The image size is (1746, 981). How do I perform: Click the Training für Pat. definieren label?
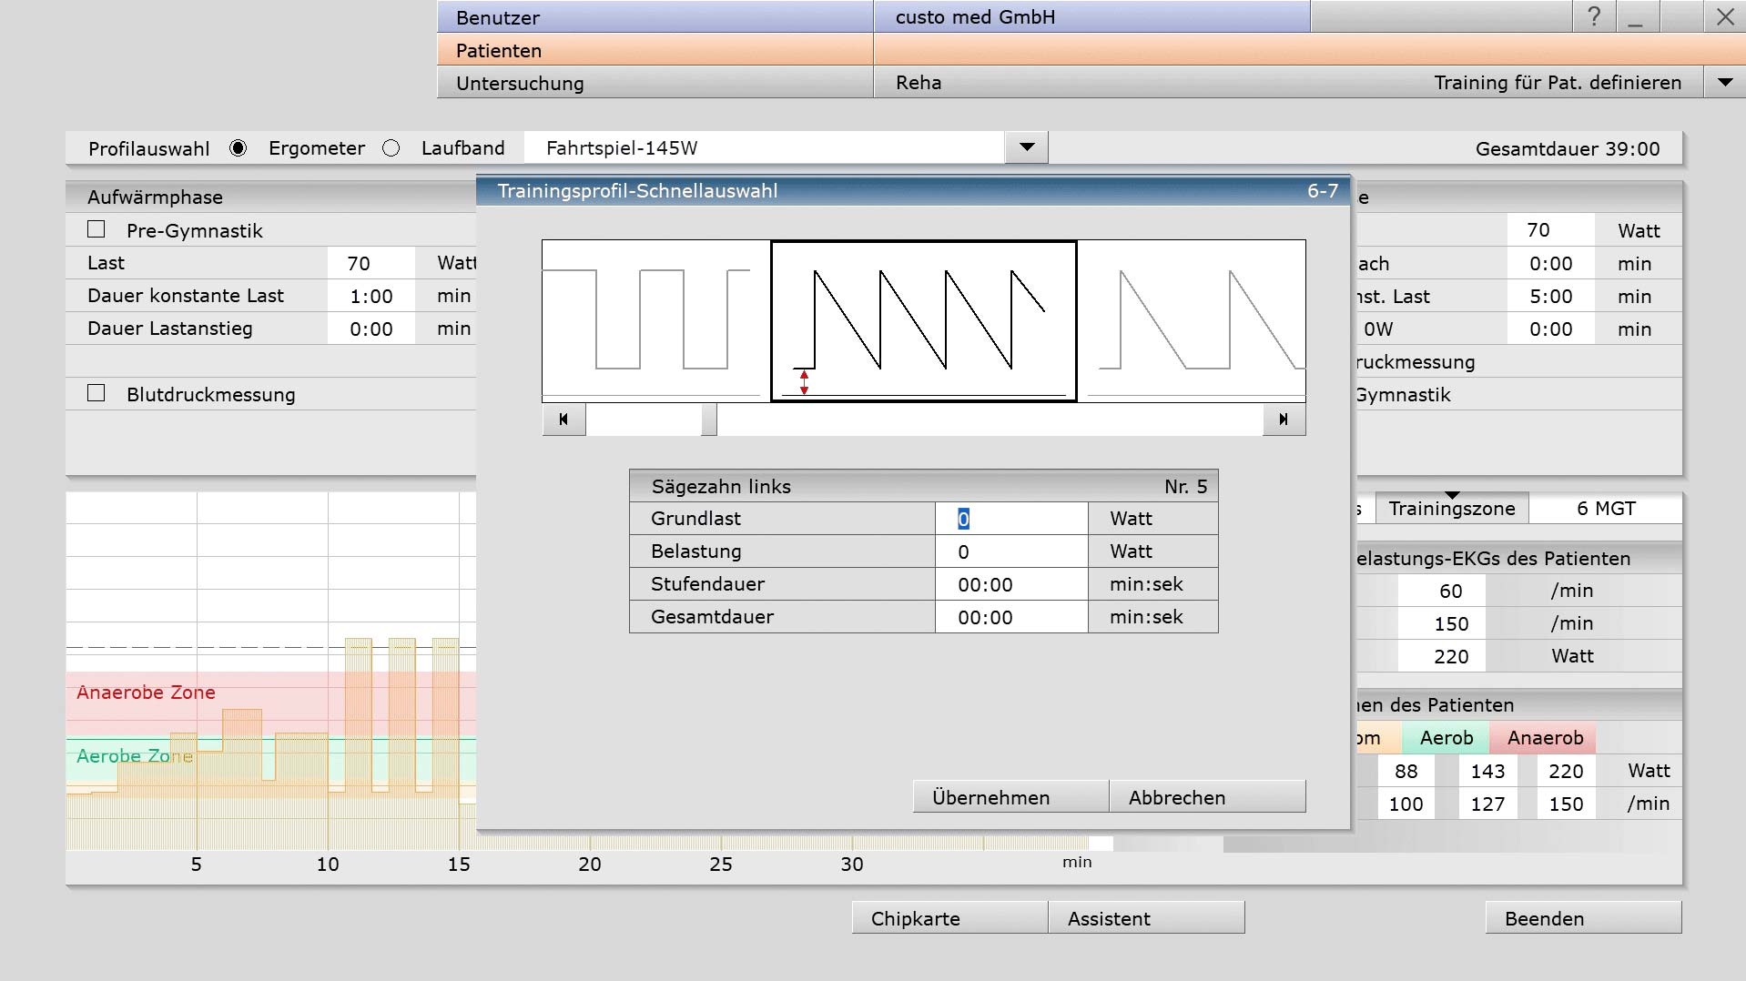click(1558, 83)
